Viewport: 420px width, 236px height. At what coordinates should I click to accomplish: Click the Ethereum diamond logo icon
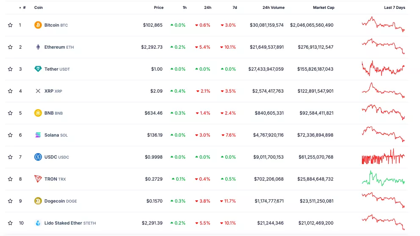[x=38, y=47]
